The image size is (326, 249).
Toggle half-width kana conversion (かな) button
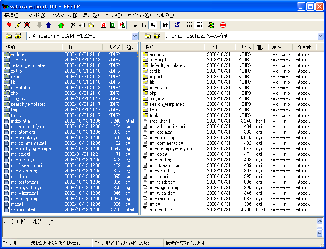[x=165, y=25]
